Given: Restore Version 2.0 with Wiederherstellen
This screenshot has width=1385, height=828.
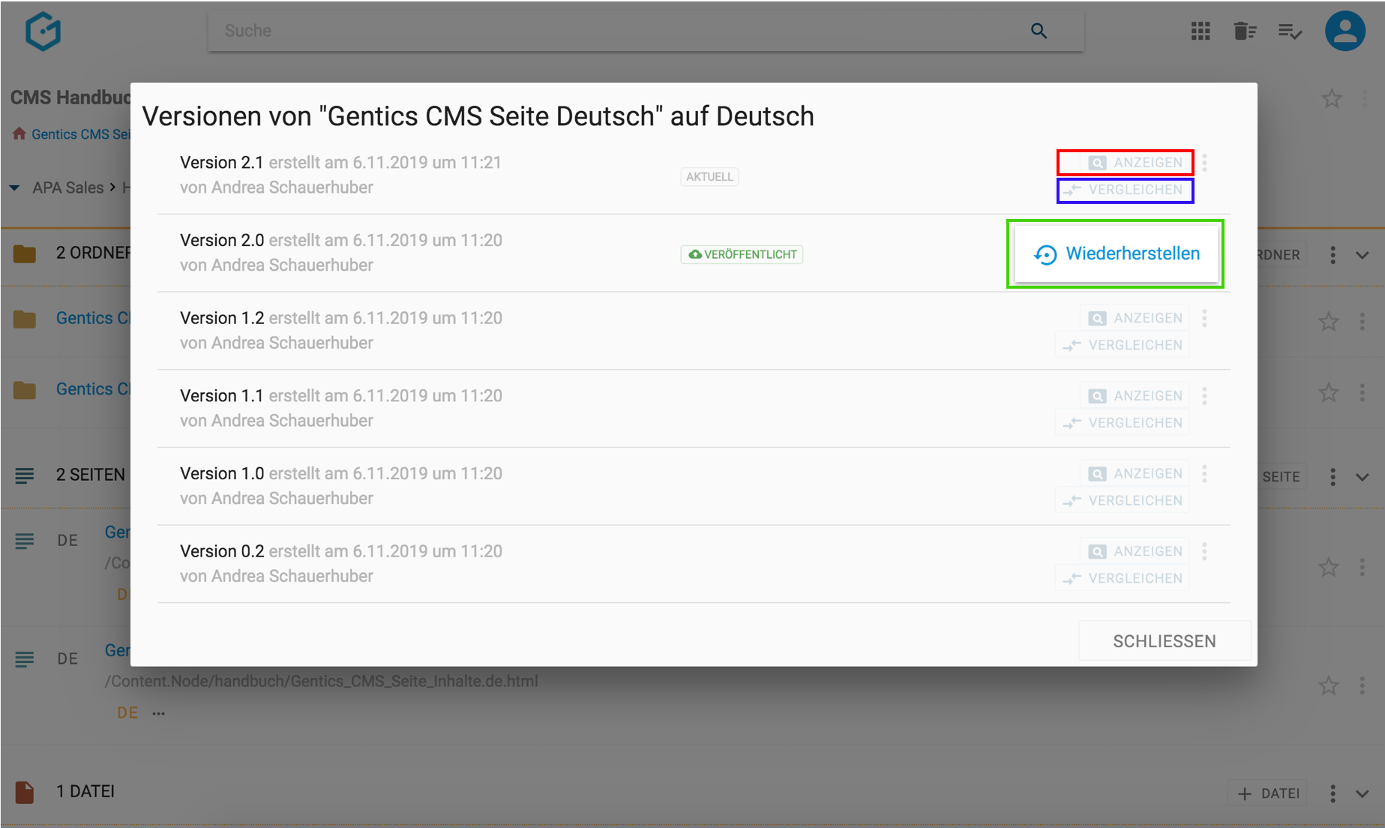Looking at the screenshot, I should [x=1117, y=254].
